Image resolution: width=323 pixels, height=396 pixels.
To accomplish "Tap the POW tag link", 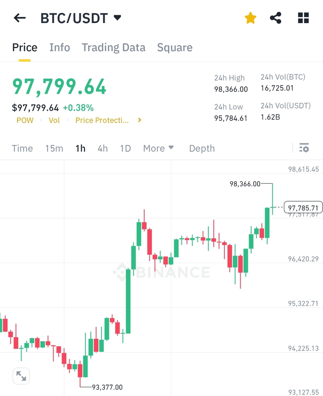I will coord(25,120).
